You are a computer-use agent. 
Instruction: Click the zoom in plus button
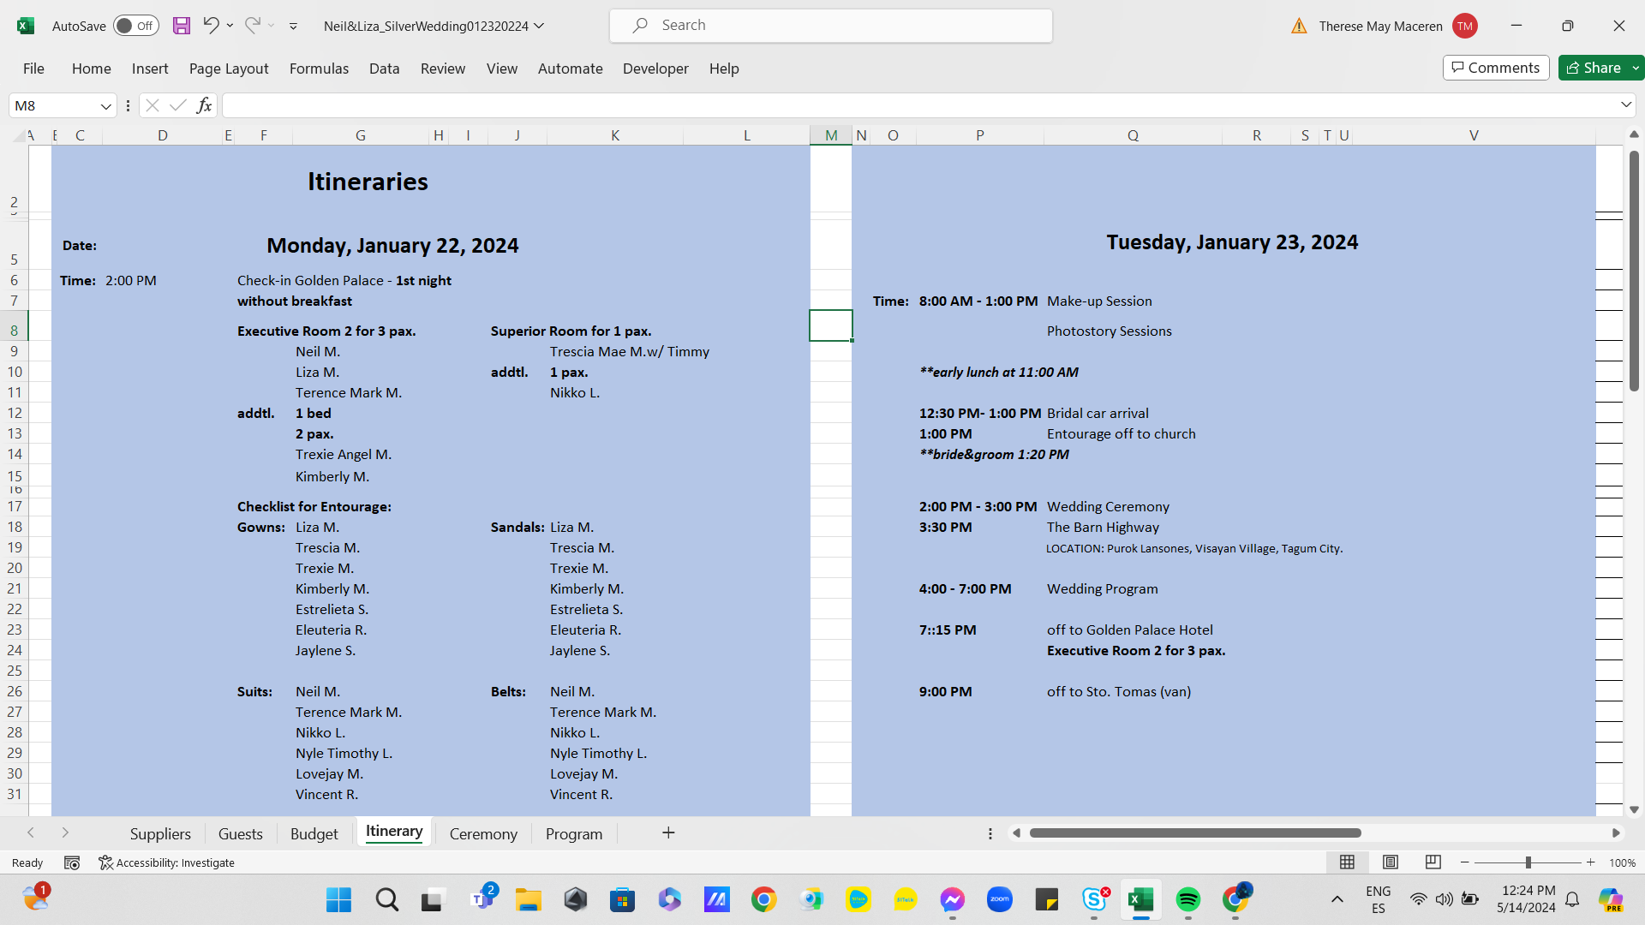(x=1591, y=862)
